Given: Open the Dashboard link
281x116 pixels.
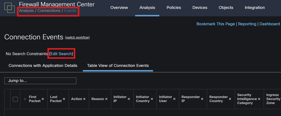Looking at the screenshot, I should [x=269, y=24].
